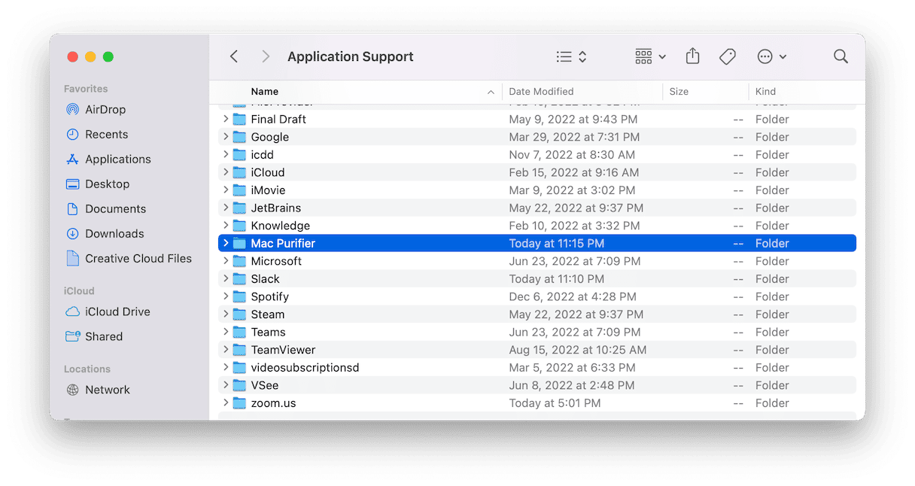The image size is (915, 486).
Task: Select the VSee folder name
Action: (265, 385)
